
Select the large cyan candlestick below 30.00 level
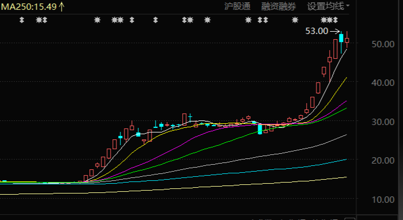click(x=260, y=129)
